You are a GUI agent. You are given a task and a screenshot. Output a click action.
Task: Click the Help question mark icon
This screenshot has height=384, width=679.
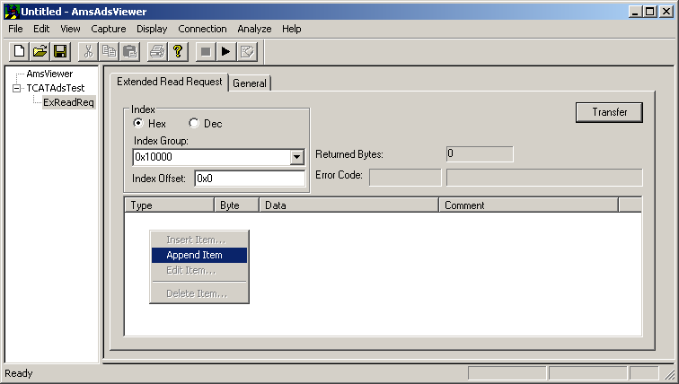point(178,51)
